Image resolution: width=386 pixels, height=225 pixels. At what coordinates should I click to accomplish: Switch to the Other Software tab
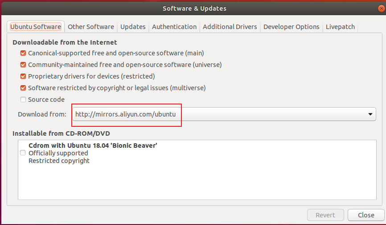(91, 27)
